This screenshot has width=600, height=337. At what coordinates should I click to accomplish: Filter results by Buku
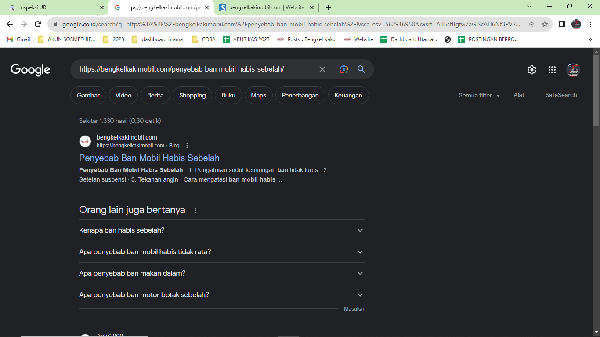pos(228,95)
